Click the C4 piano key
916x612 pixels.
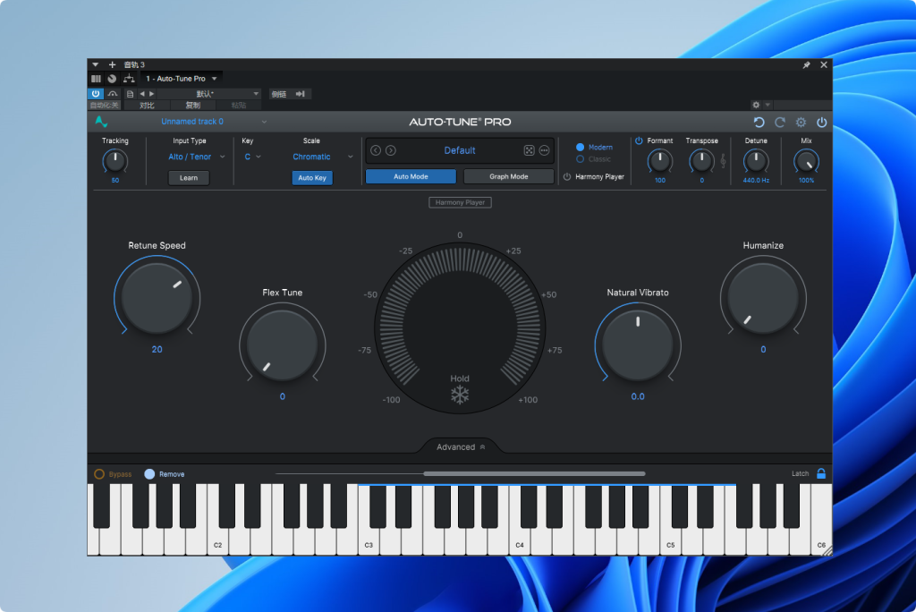[519, 538]
